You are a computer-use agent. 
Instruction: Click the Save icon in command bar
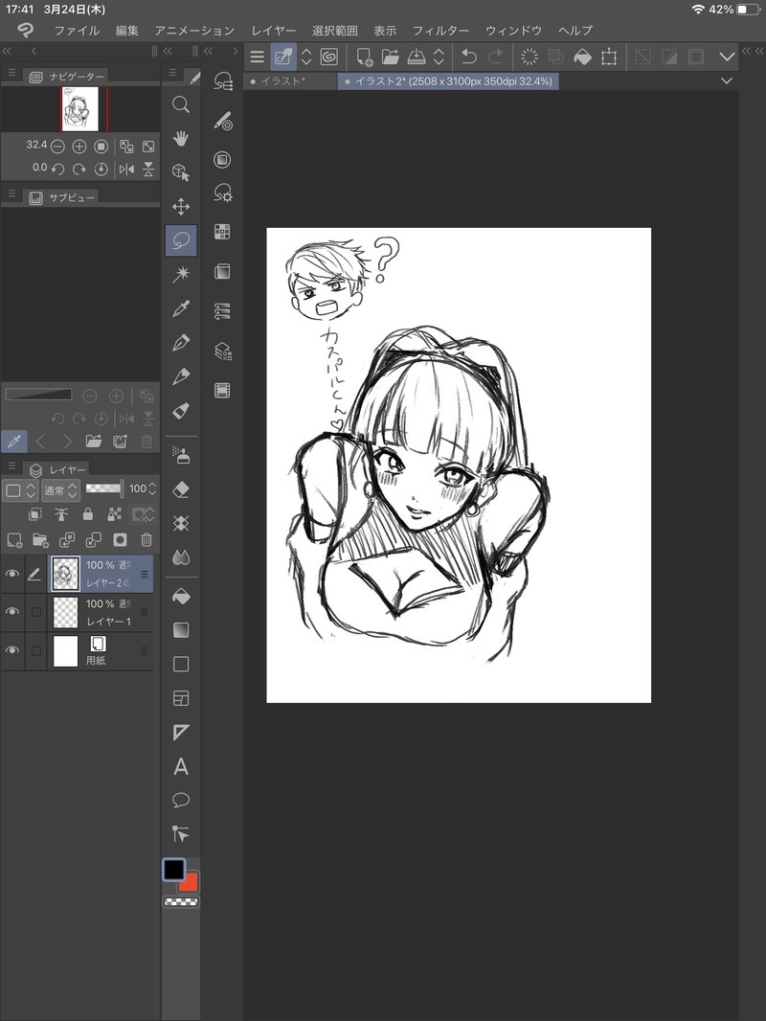417,57
